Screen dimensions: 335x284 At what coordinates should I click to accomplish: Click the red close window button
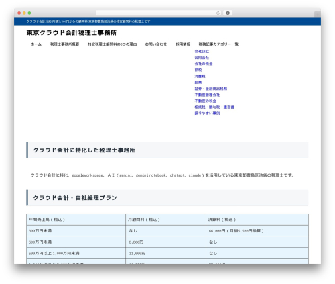pos(19,13)
